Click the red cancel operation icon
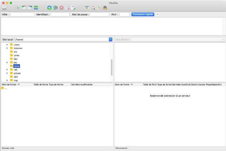The width and height of the screenshot is (226, 151). 61,8
